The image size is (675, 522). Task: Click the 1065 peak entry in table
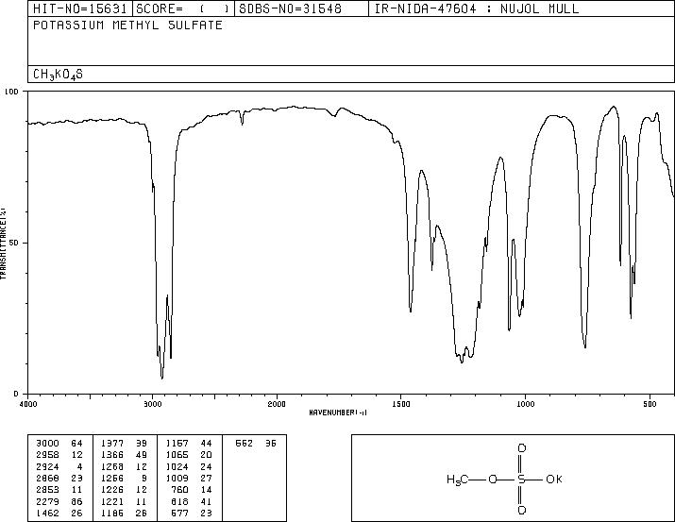pos(189,455)
